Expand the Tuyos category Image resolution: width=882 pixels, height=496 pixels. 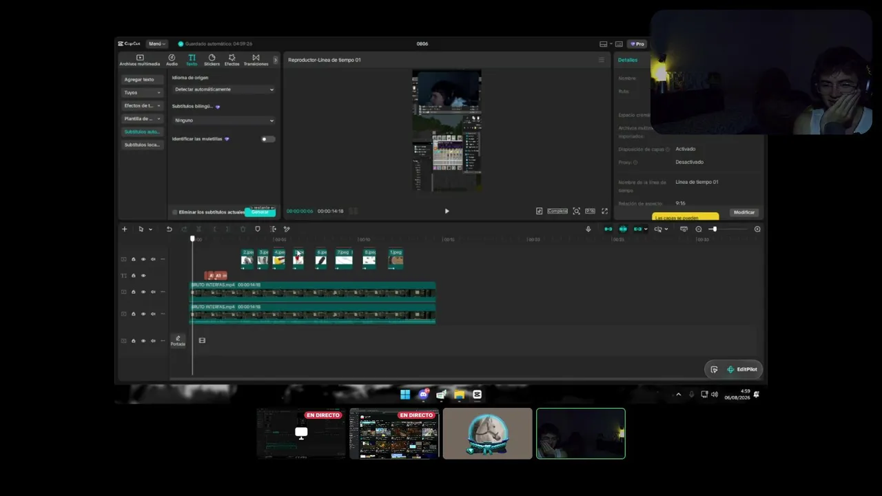[x=142, y=92]
